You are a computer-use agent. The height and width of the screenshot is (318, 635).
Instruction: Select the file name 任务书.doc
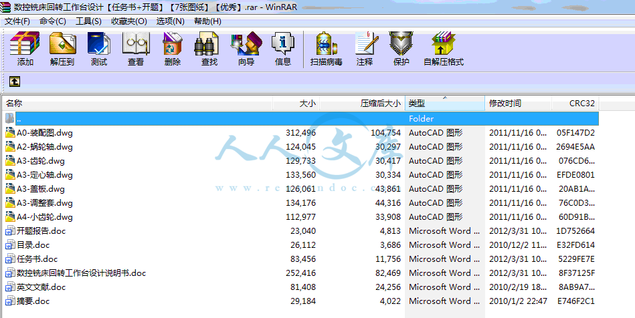pyautogui.click(x=37, y=259)
